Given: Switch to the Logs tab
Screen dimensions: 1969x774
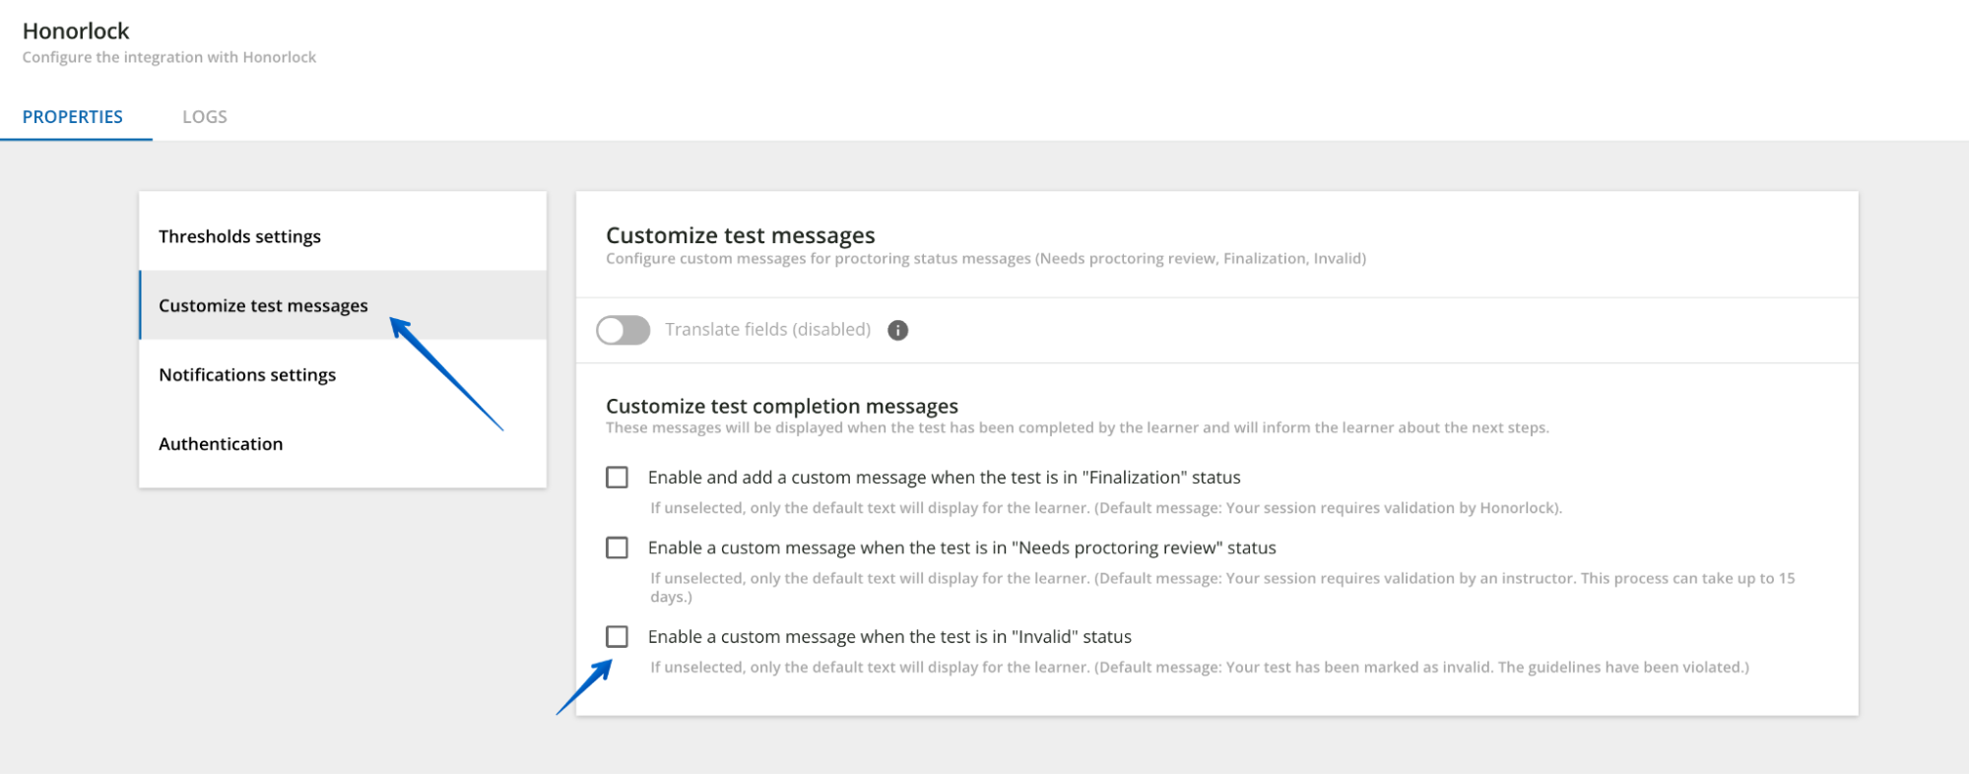Looking at the screenshot, I should tap(205, 116).
